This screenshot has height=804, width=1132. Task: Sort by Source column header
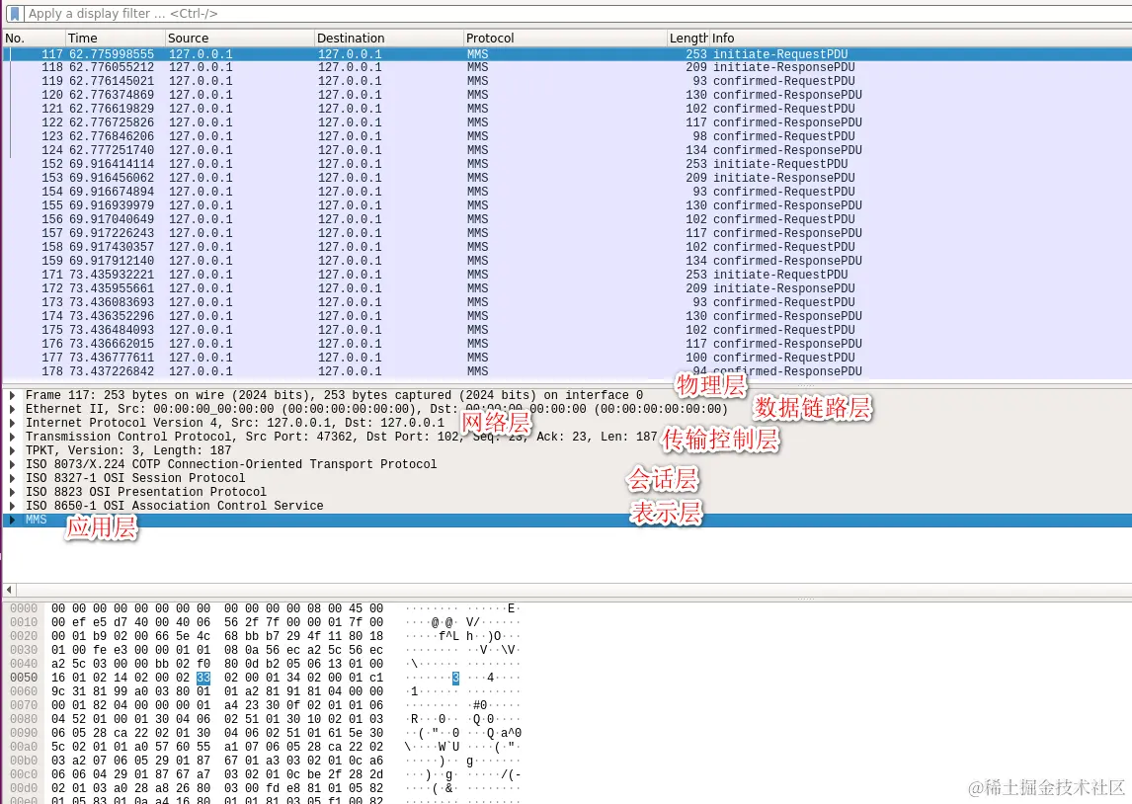click(239, 39)
